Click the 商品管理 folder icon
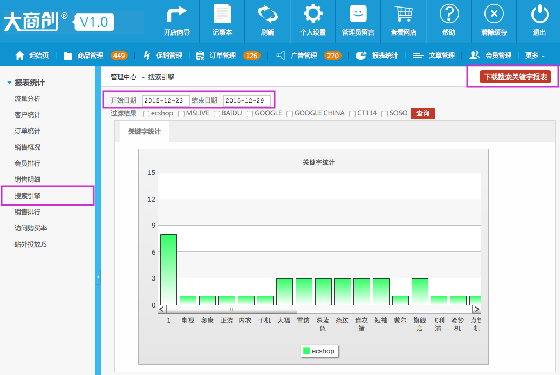560x375 pixels. [x=67, y=56]
